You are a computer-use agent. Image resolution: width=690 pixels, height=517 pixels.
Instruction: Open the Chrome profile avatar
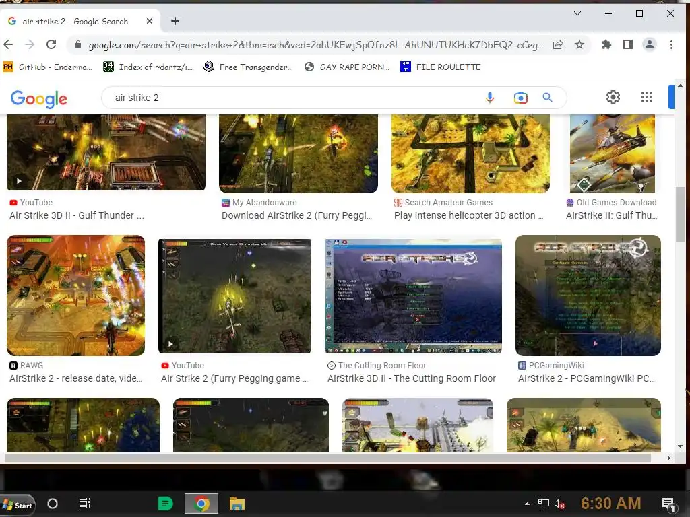click(650, 44)
